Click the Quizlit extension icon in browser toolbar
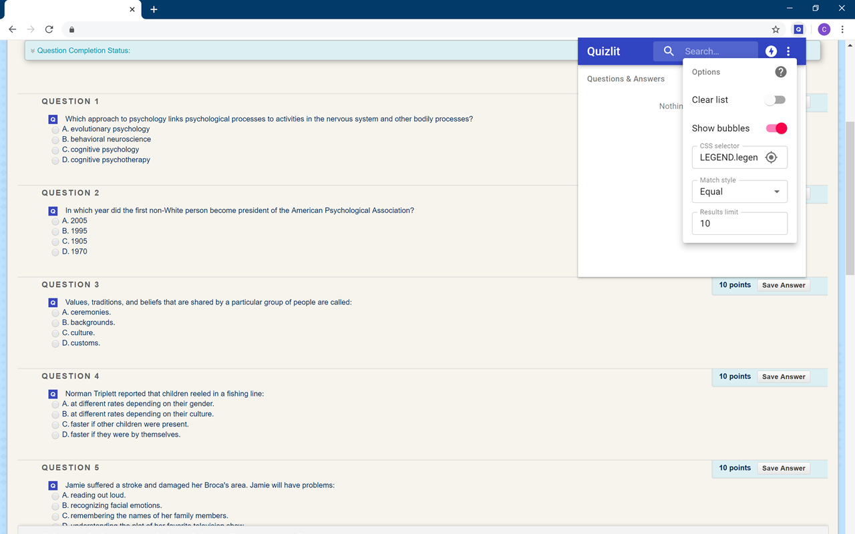Viewport: 855px width, 534px height. (799, 29)
